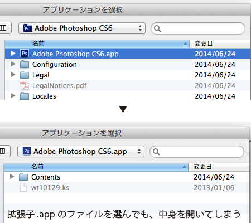Sort by 名前 column in upper dialog

point(97,43)
